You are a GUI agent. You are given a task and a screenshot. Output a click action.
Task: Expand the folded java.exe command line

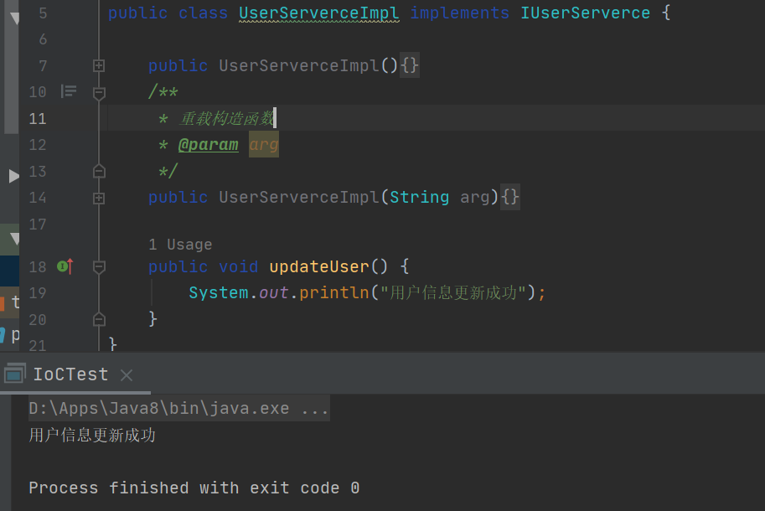click(178, 408)
